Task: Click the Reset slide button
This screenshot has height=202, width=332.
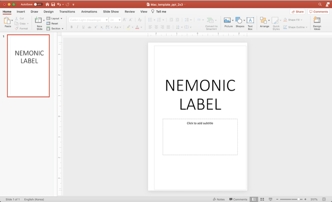Action: (x=52, y=23)
